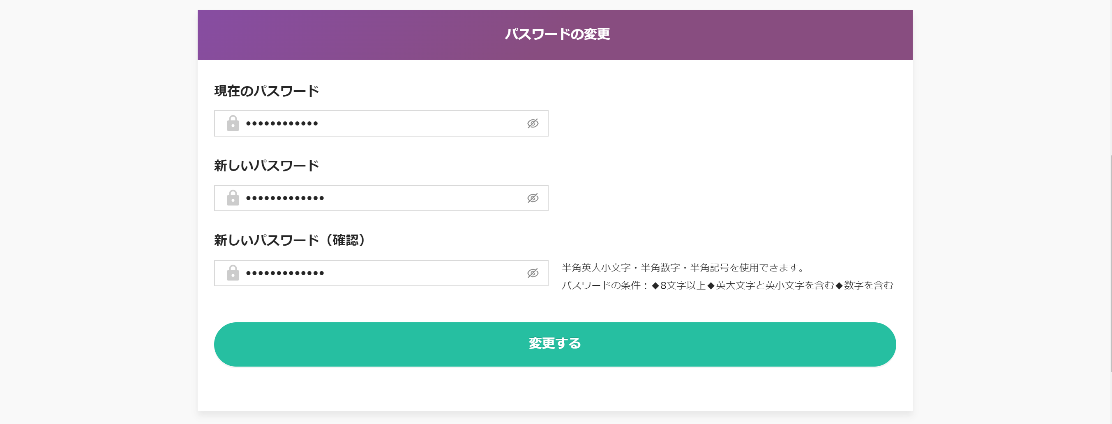This screenshot has width=1112, height=424.
Task: Place cursor in the 新しいパスワード（確認） field
Action: coord(380,273)
